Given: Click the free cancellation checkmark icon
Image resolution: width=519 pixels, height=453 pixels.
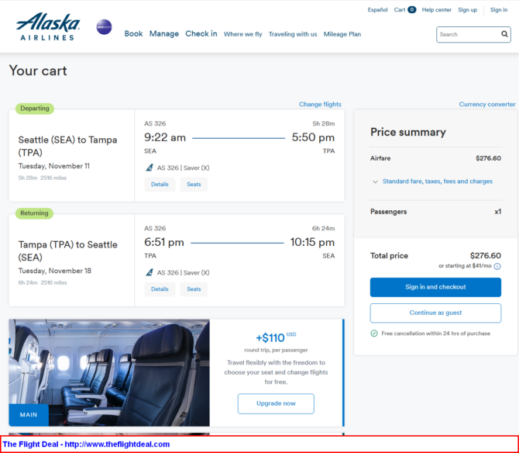Looking at the screenshot, I should coord(374,334).
